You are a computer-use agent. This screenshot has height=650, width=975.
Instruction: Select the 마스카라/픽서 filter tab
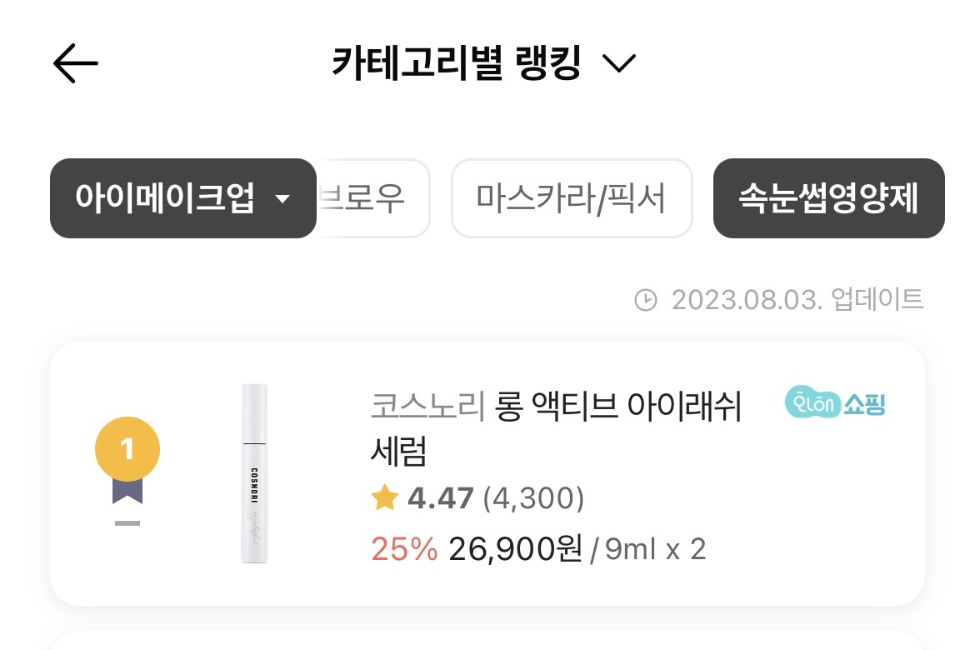(572, 198)
